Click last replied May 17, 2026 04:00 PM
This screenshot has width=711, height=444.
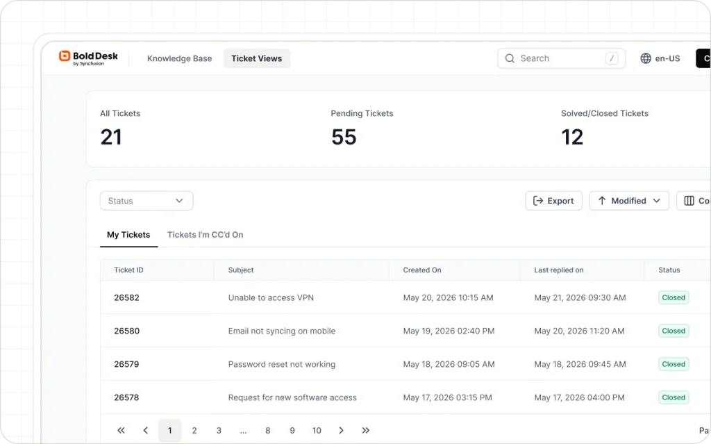(x=579, y=397)
